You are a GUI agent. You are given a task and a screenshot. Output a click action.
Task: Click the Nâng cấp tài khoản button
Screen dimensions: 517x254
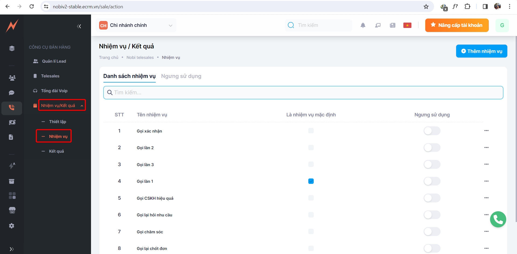pyautogui.click(x=457, y=25)
